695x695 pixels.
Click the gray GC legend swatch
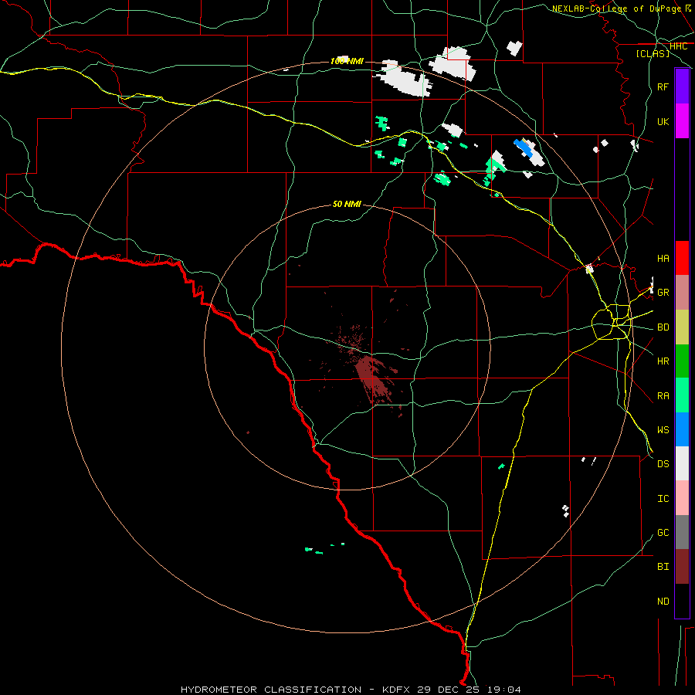click(x=682, y=532)
